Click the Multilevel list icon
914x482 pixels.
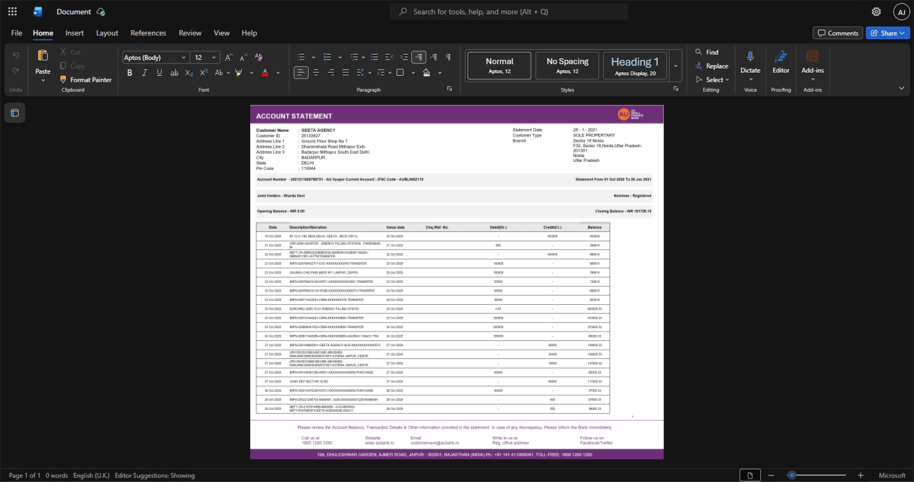click(x=354, y=57)
